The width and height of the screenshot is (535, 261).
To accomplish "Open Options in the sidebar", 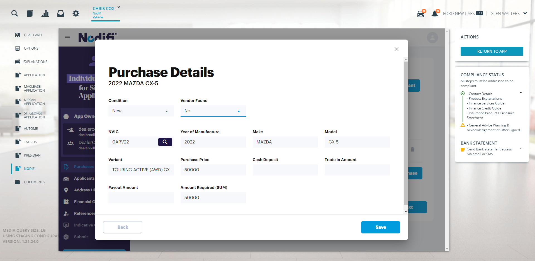I will coord(31,48).
